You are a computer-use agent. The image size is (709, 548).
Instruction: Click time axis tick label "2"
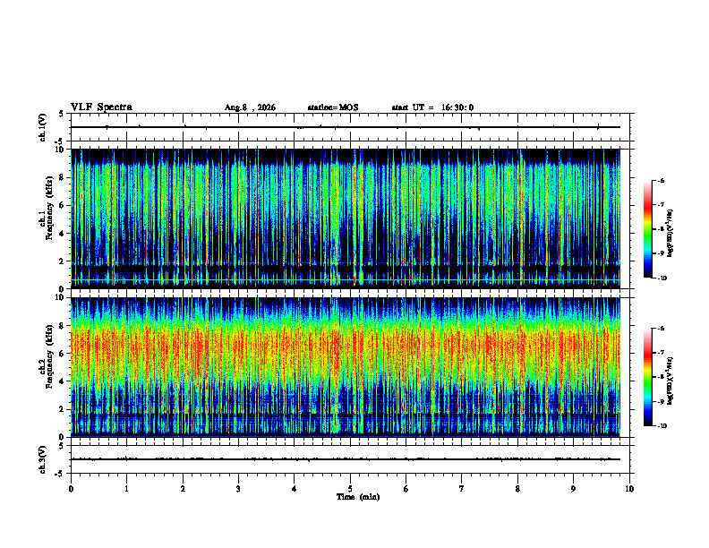(183, 489)
